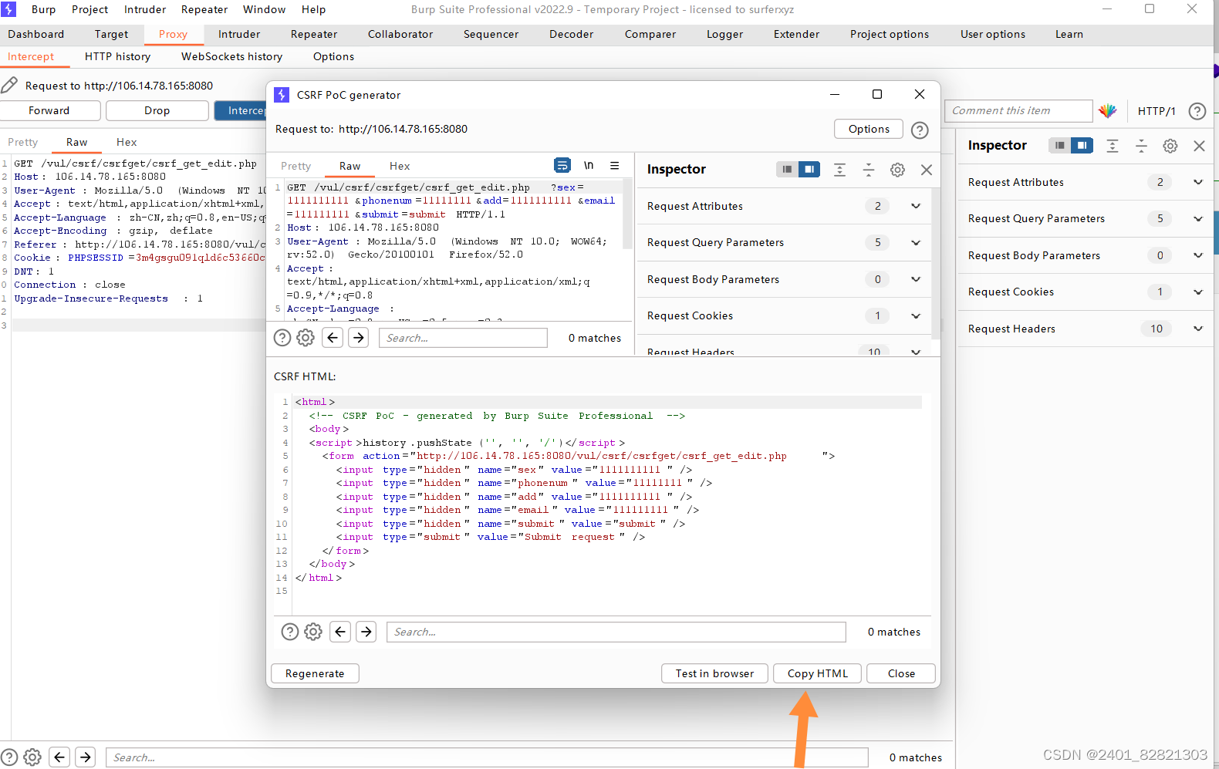Viewport: 1219px width, 769px height.
Task: Switch CSRF Inspector to docked-left layout toggle
Action: [x=787, y=169]
